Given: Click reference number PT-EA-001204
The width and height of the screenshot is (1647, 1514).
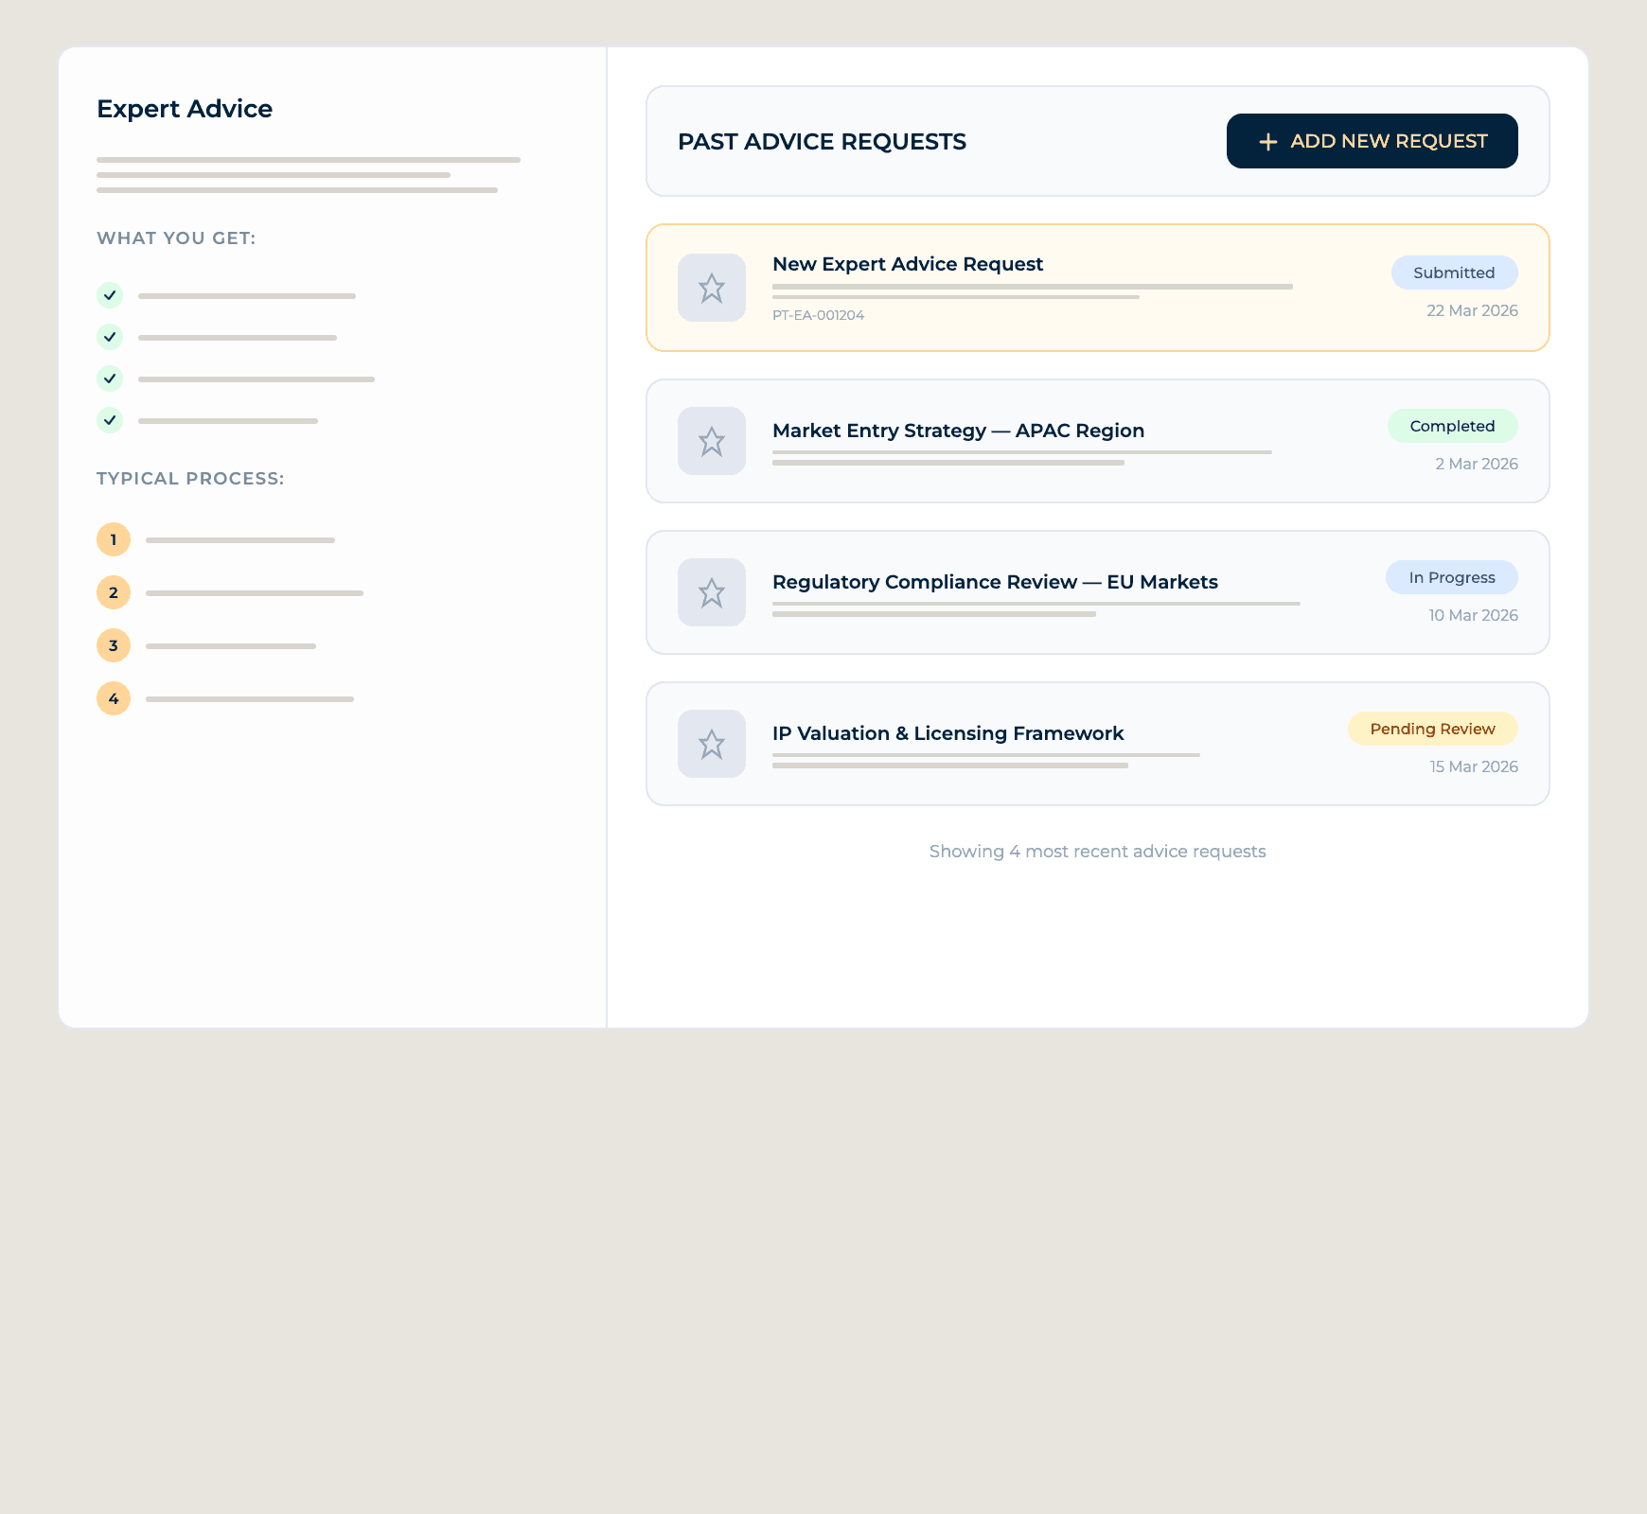Looking at the screenshot, I should click(818, 314).
